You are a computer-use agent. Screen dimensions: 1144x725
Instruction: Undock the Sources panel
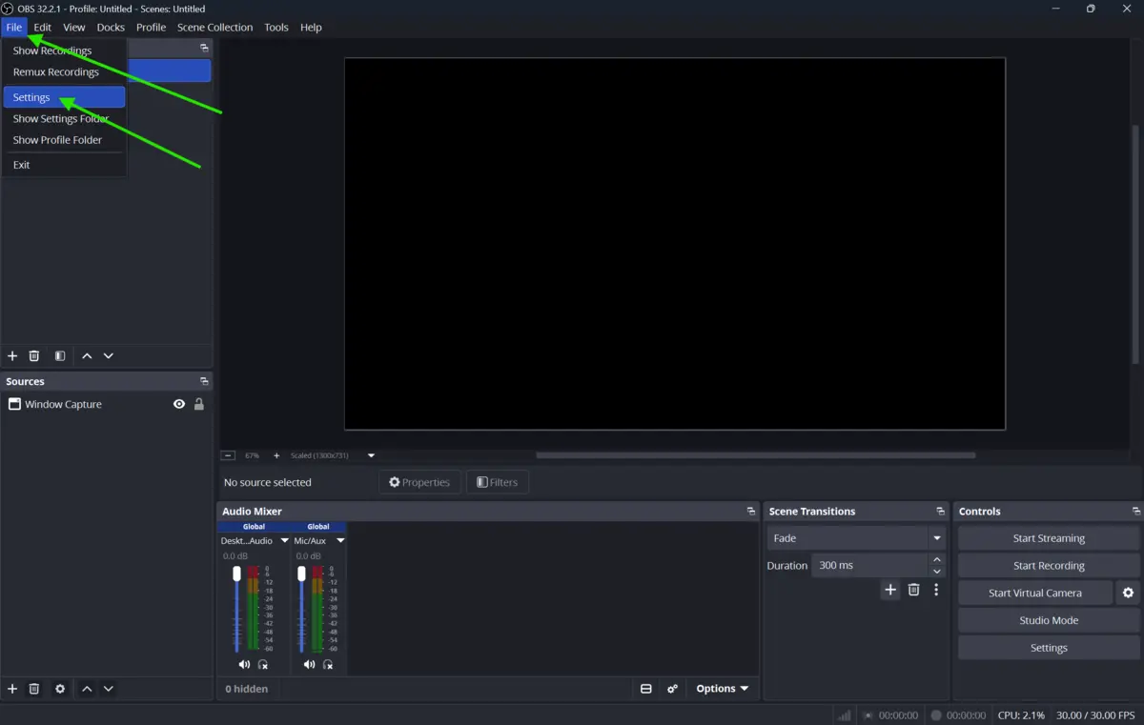click(x=204, y=381)
